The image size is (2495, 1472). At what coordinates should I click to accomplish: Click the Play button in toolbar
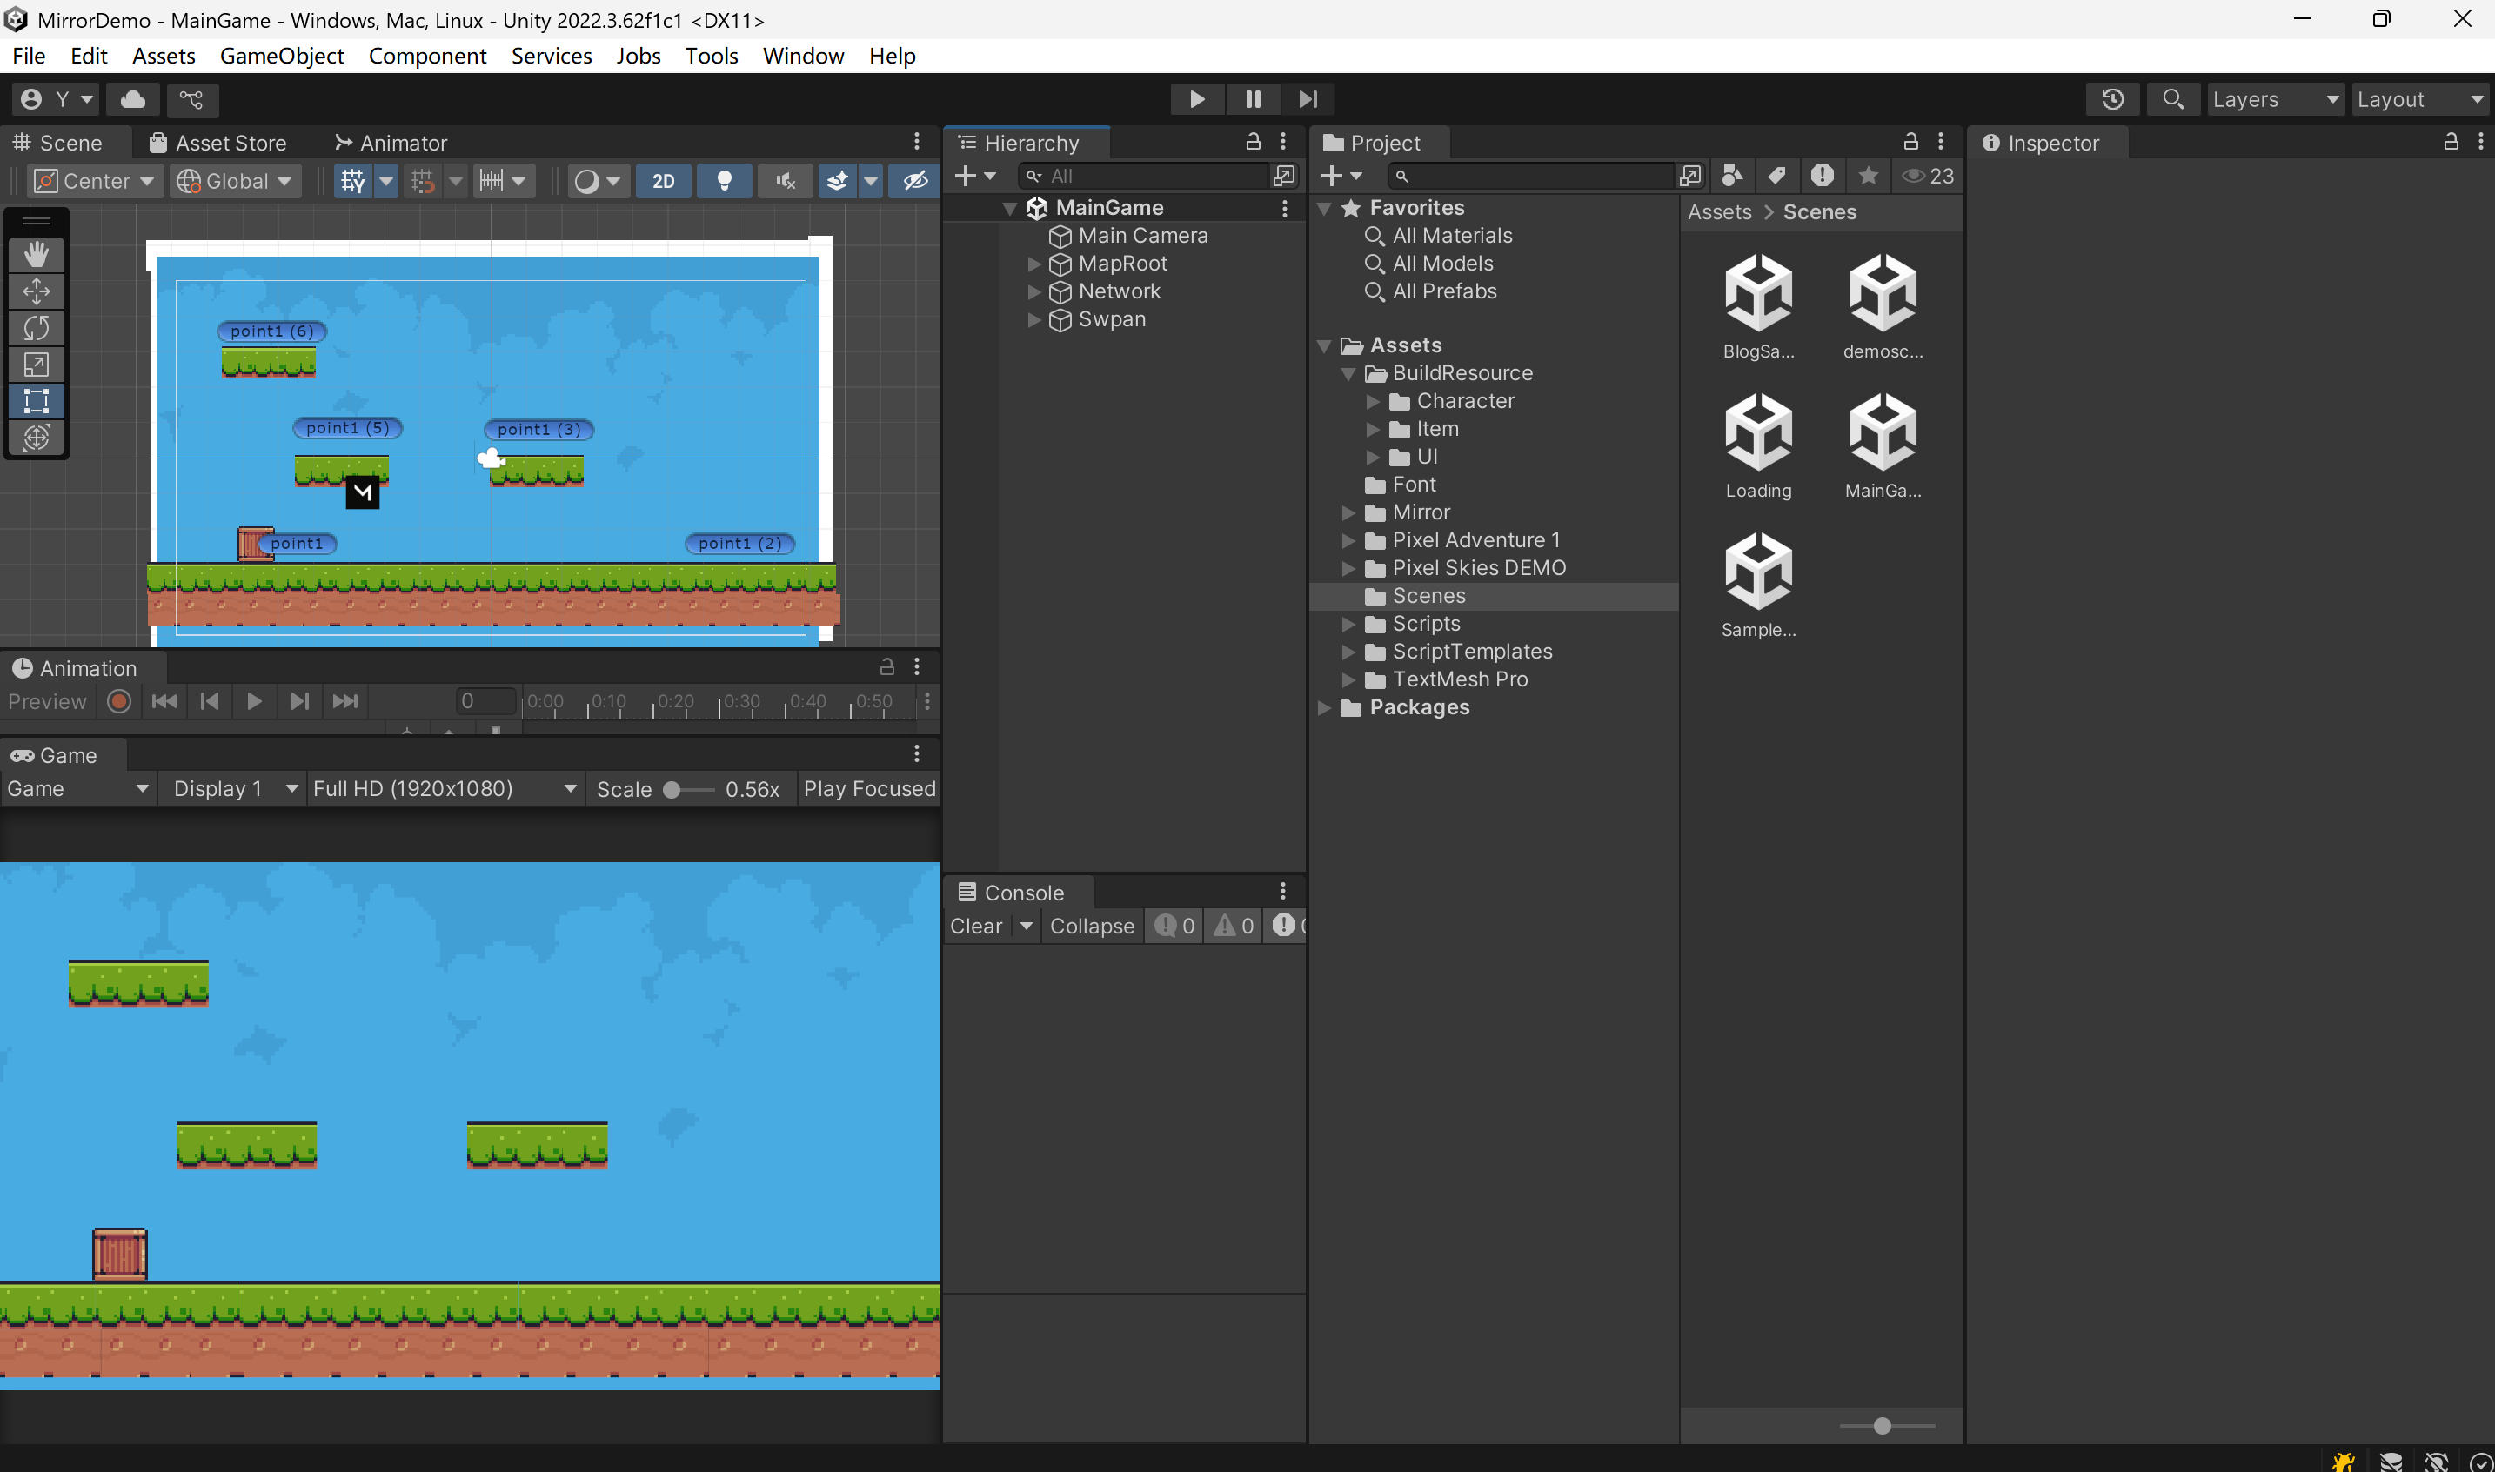pyautogui.click(x=1197, y=99)
